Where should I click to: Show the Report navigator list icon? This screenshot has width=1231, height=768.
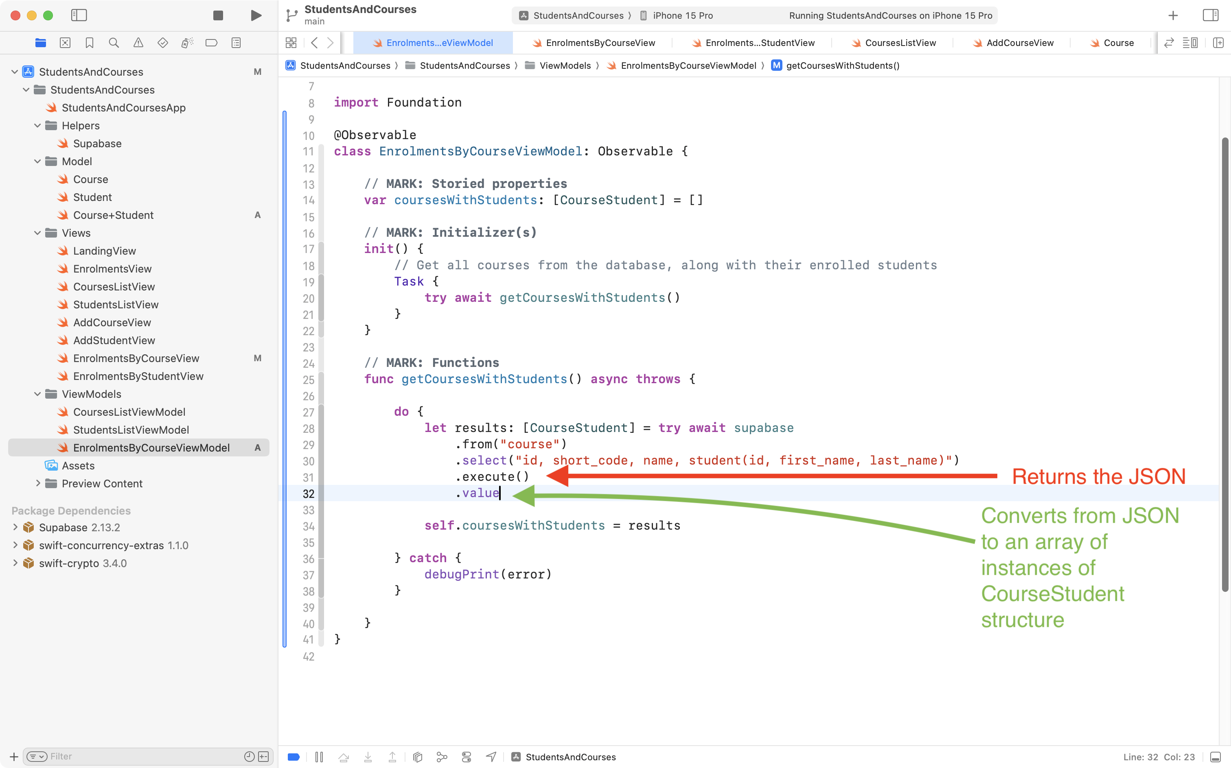tap(236, 43)
